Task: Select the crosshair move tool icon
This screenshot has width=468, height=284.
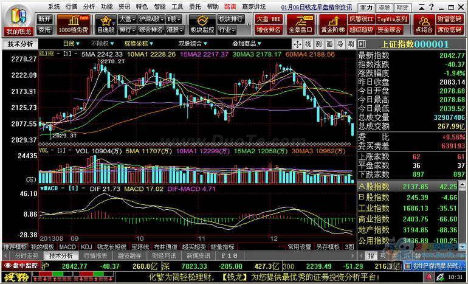Action: click(297, 44)
